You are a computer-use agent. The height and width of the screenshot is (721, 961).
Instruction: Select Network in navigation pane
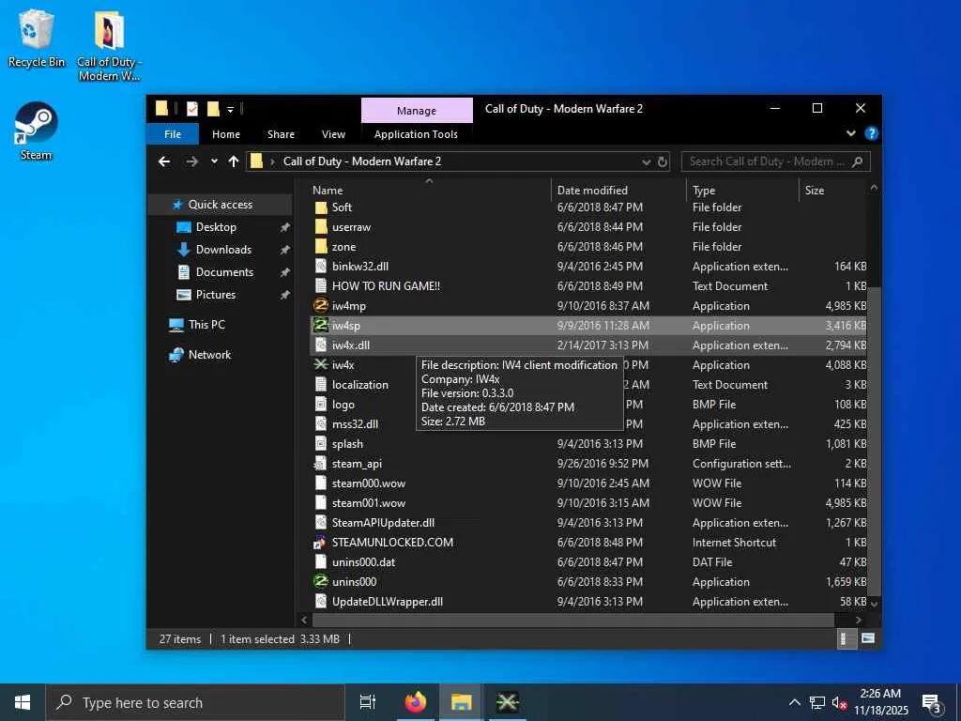tap(209, 354)
